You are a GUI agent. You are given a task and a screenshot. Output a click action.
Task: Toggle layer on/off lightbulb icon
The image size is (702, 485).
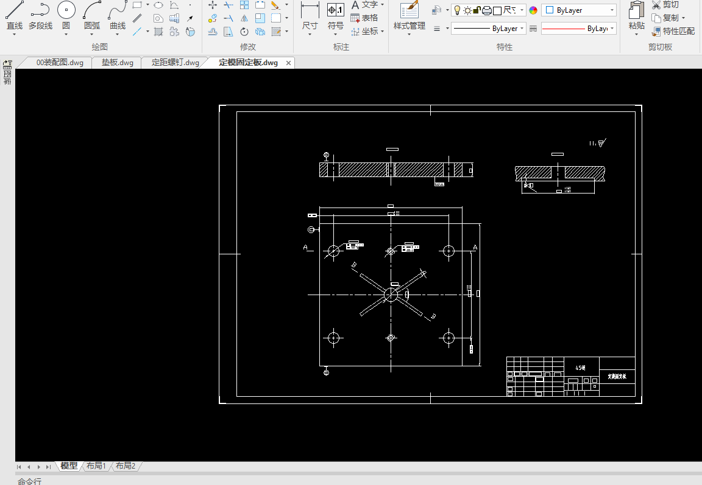point(457,10)
